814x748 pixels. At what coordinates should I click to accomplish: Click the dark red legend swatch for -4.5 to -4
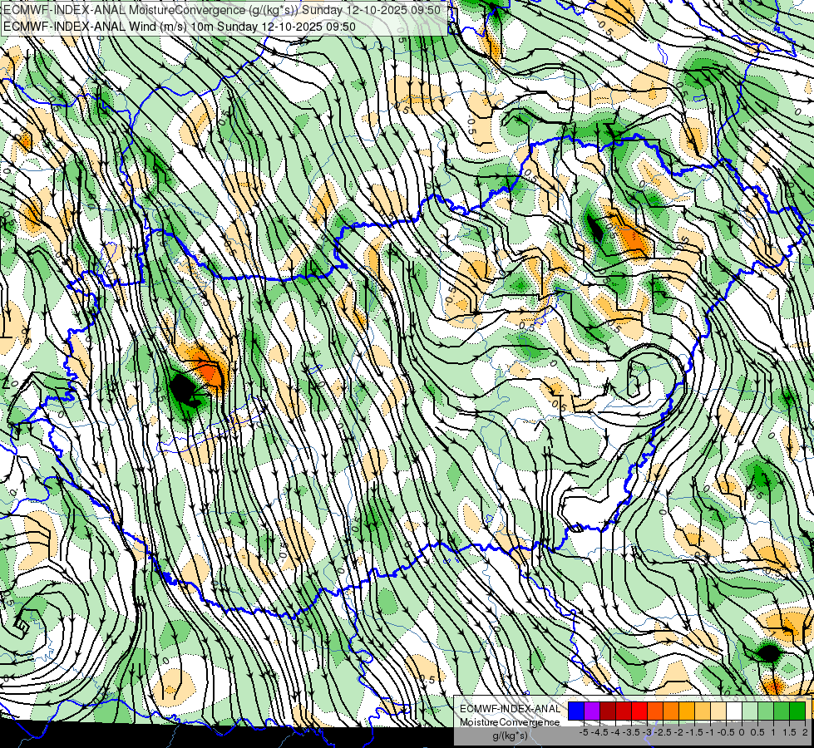(608, 711)
